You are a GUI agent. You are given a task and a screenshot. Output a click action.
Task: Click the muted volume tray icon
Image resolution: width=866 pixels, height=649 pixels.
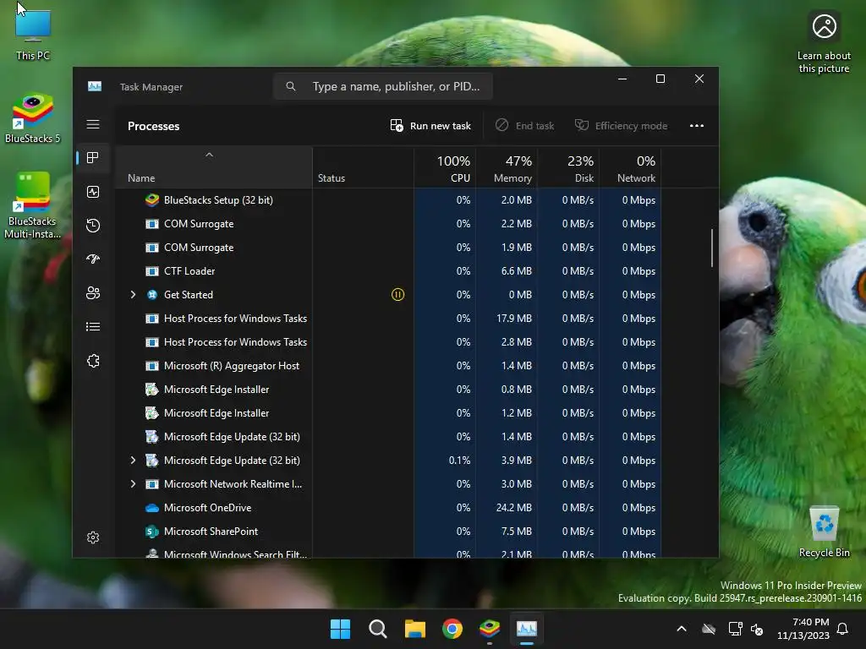(x=757, y=629)
